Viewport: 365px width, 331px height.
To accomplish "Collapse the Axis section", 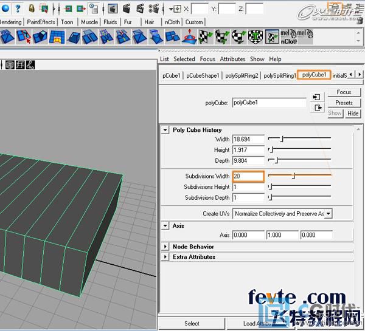I will [x=165, y=225].
